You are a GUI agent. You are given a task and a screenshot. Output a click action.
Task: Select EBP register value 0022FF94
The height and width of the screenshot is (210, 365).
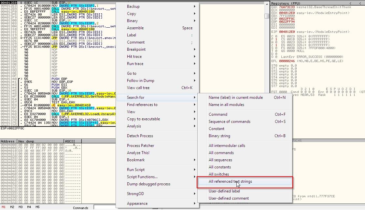pos(287,22)
